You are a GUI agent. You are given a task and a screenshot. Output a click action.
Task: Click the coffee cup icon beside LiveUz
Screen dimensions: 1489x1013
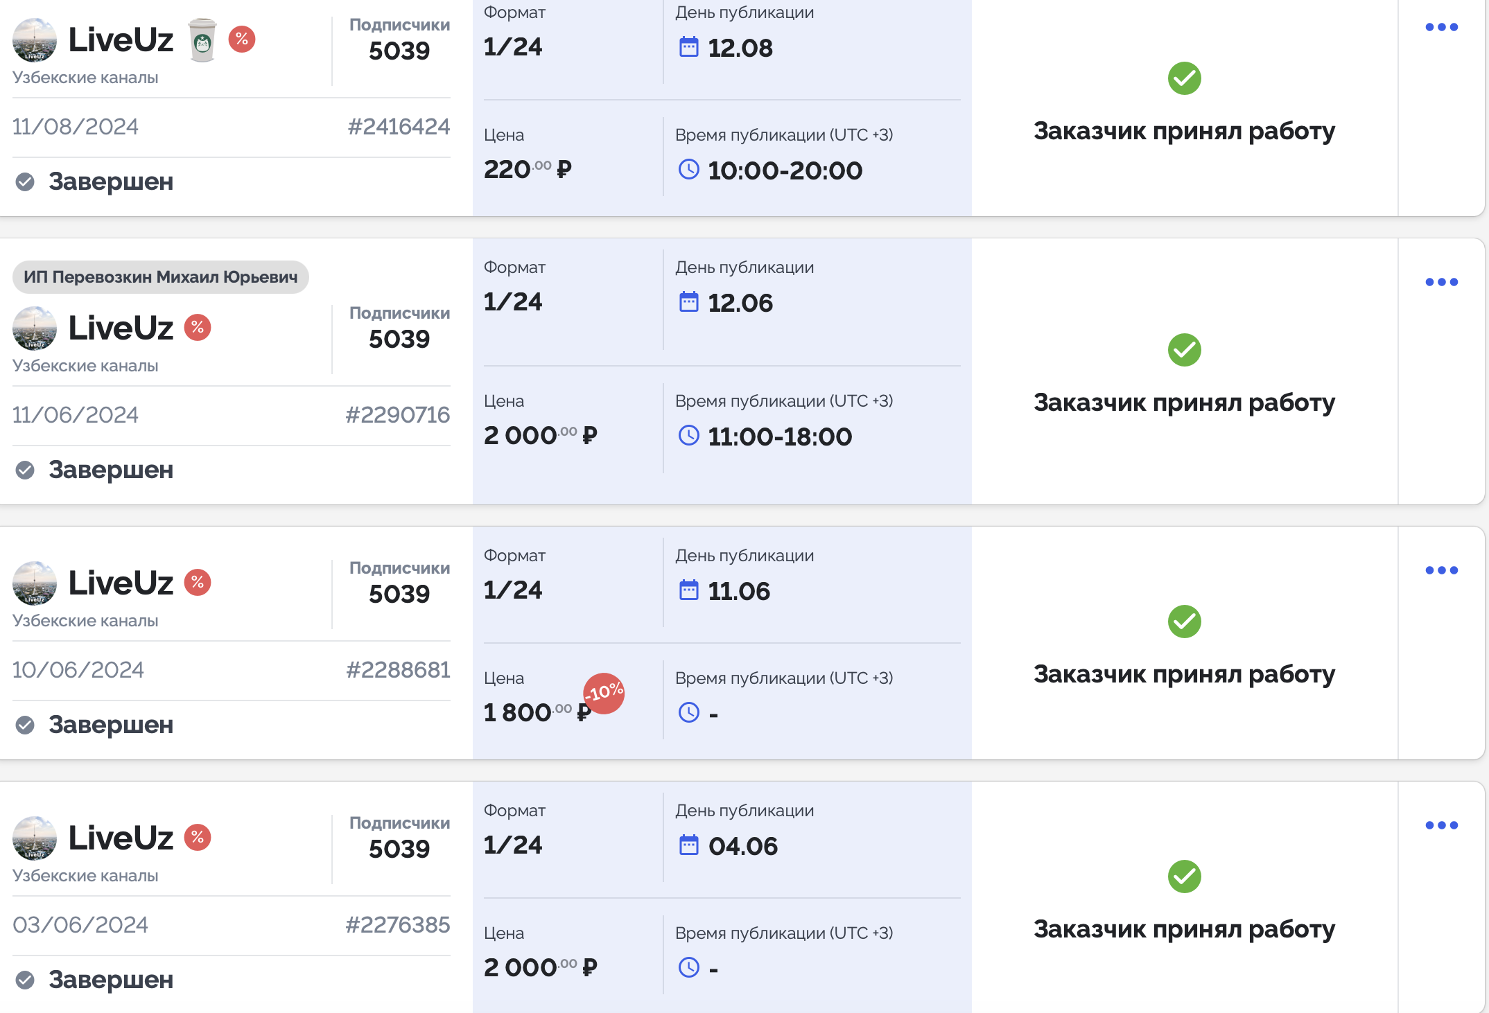(x=202, y=40)
